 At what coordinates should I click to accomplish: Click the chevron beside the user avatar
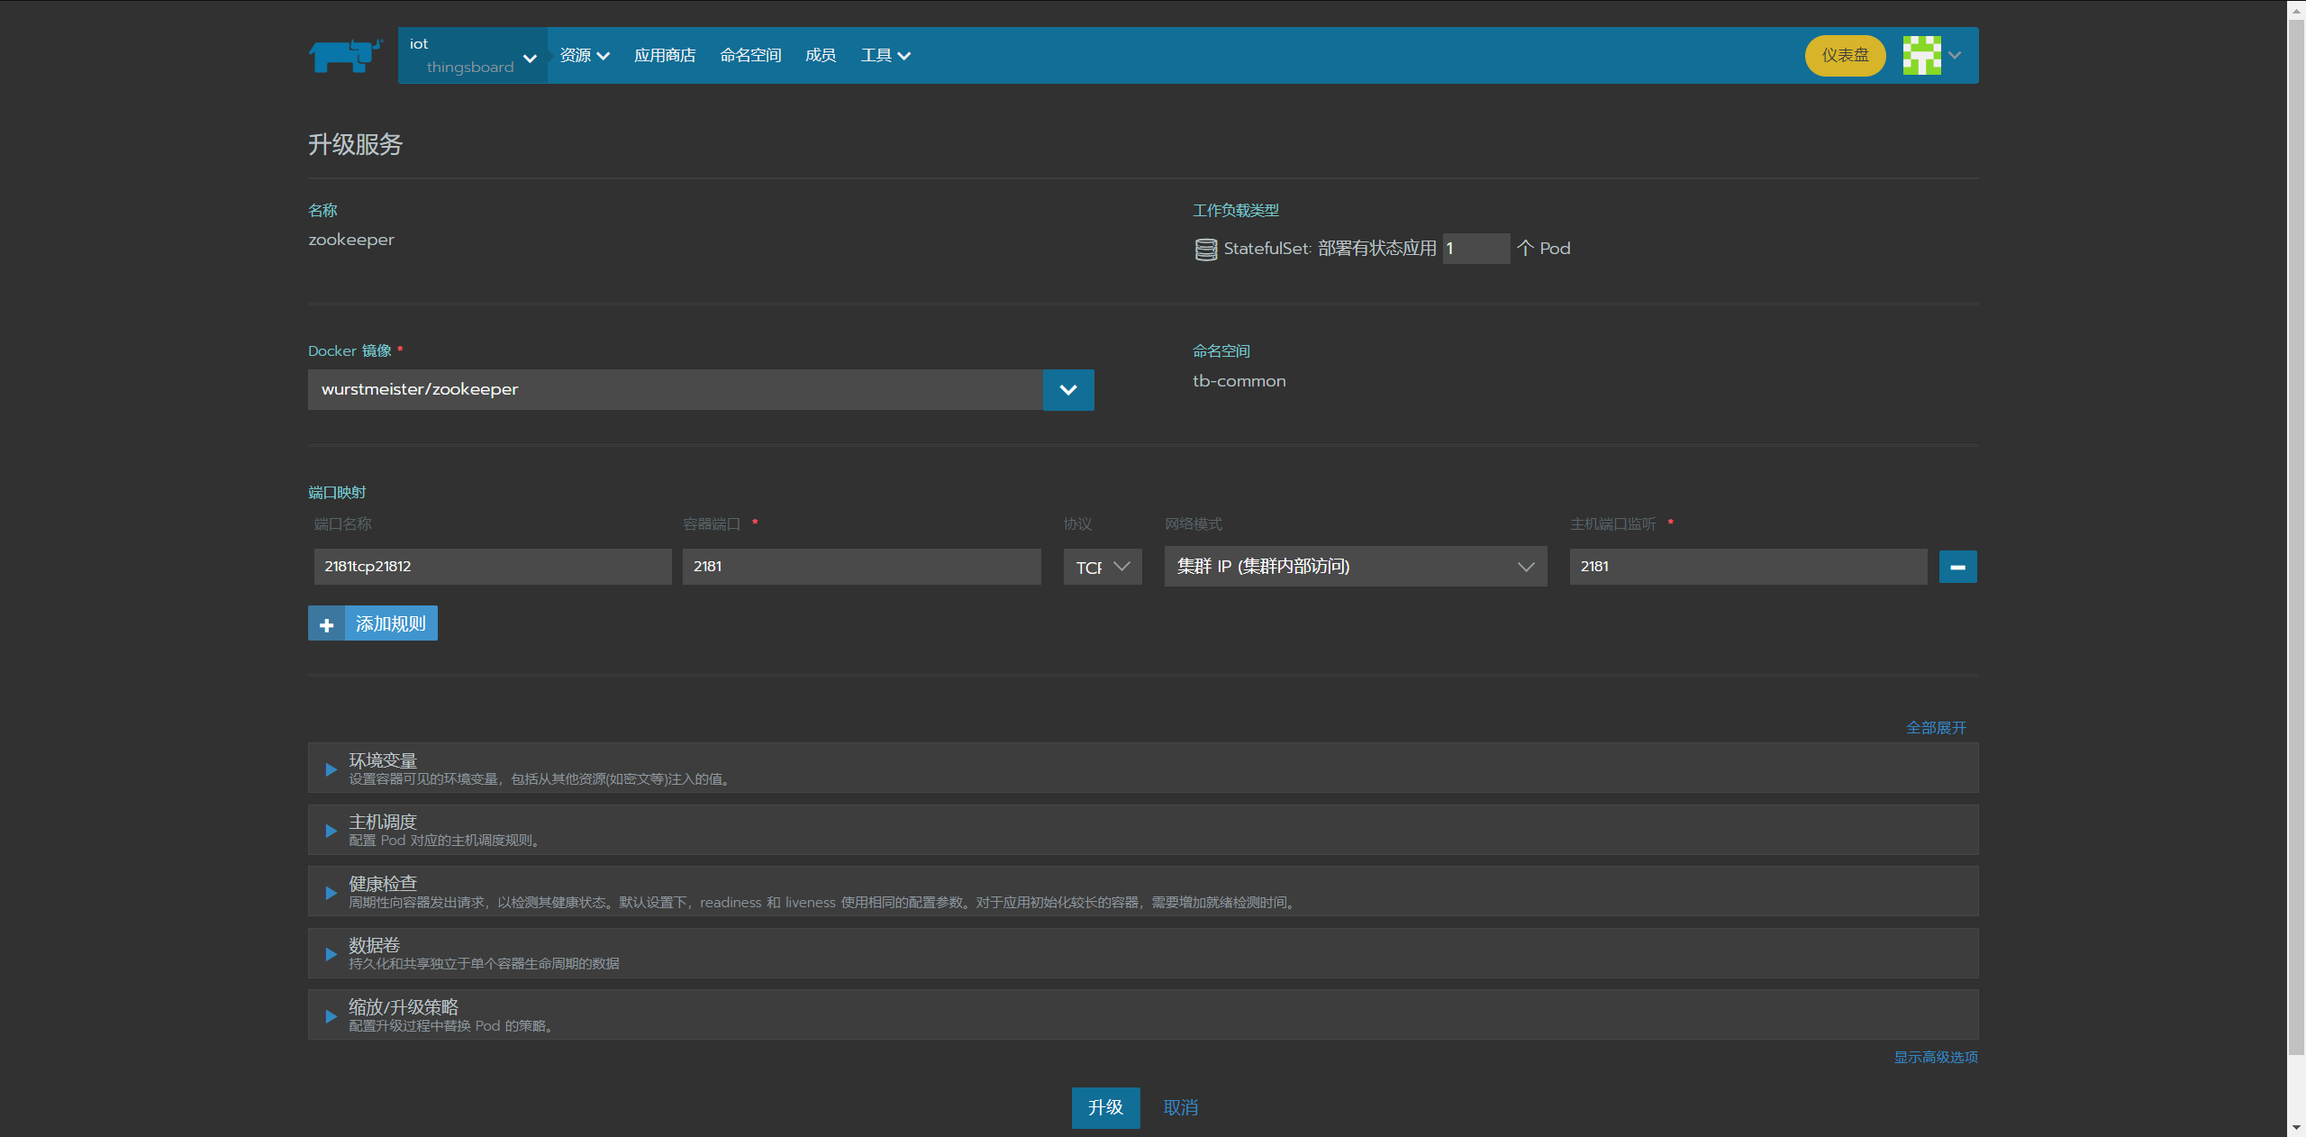pyautogui.click(x=1955, y=55)
